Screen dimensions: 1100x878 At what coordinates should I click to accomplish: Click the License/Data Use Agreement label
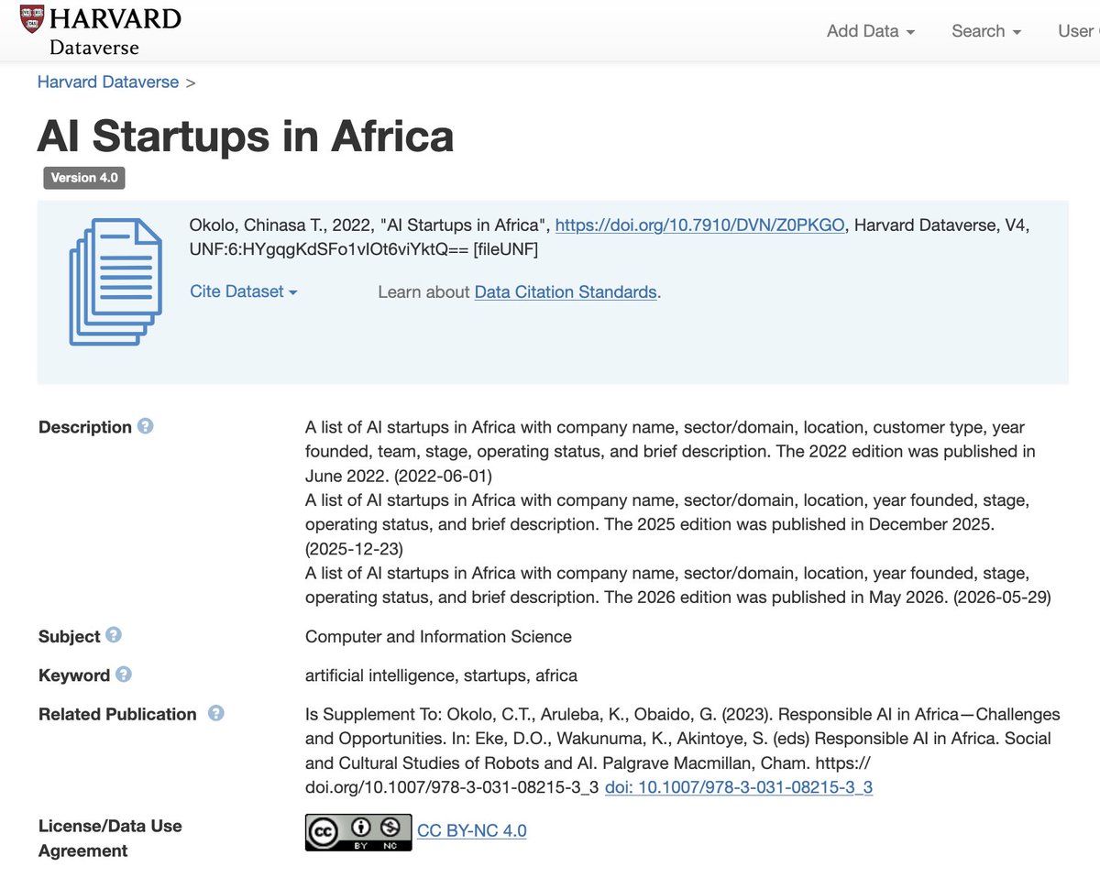pyautogui.click(x=110, y=838)
